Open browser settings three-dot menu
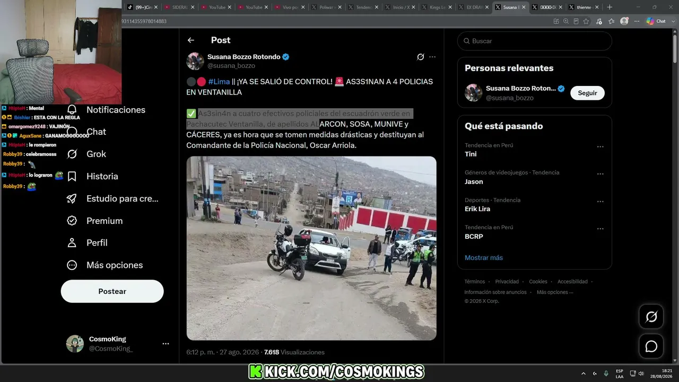Screen dimensions: 679x382 point(637,21)
